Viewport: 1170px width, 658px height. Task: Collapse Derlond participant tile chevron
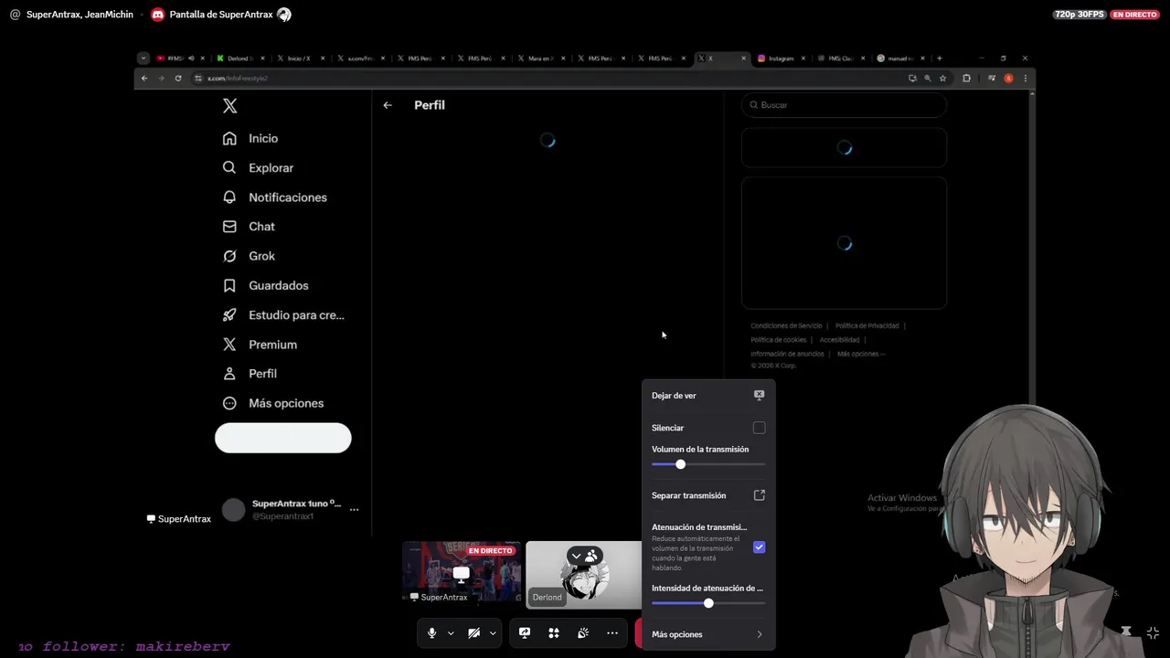[x=576, y=556]
